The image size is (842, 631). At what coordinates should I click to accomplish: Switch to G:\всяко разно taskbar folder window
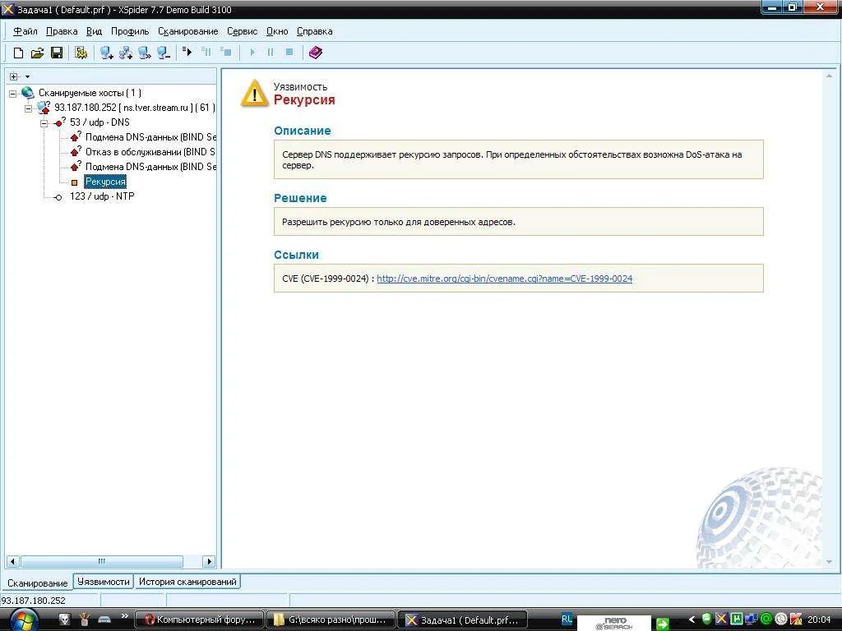pos(331,619)
